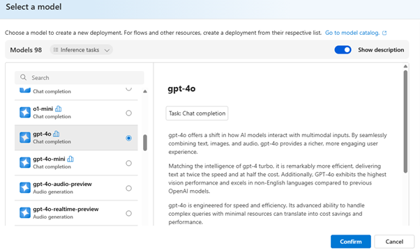420x252 pixels.
Task: Select the gpt-4o-mini radio button
Action: [129, 164]
